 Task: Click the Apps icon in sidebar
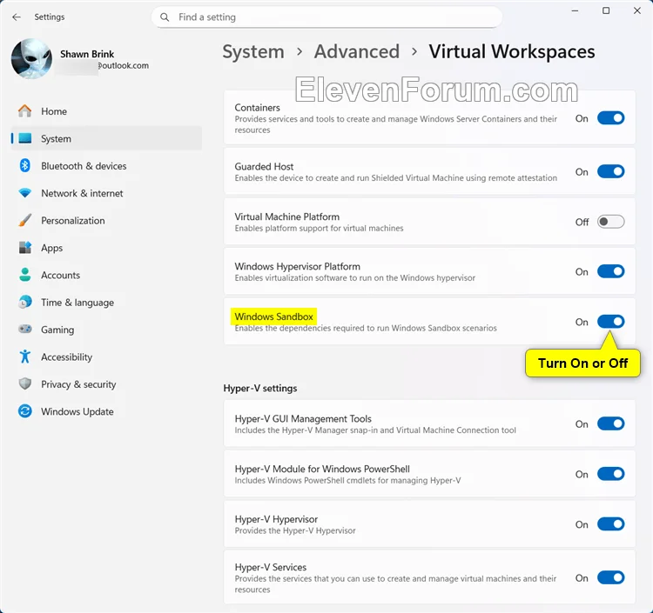(x=25, y=248)
